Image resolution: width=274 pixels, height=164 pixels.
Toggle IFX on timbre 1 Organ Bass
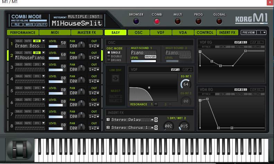37,41
